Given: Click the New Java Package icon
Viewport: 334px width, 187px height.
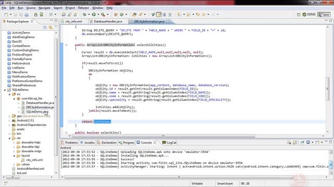Looking at the screenshot, I should coord(116,15).
